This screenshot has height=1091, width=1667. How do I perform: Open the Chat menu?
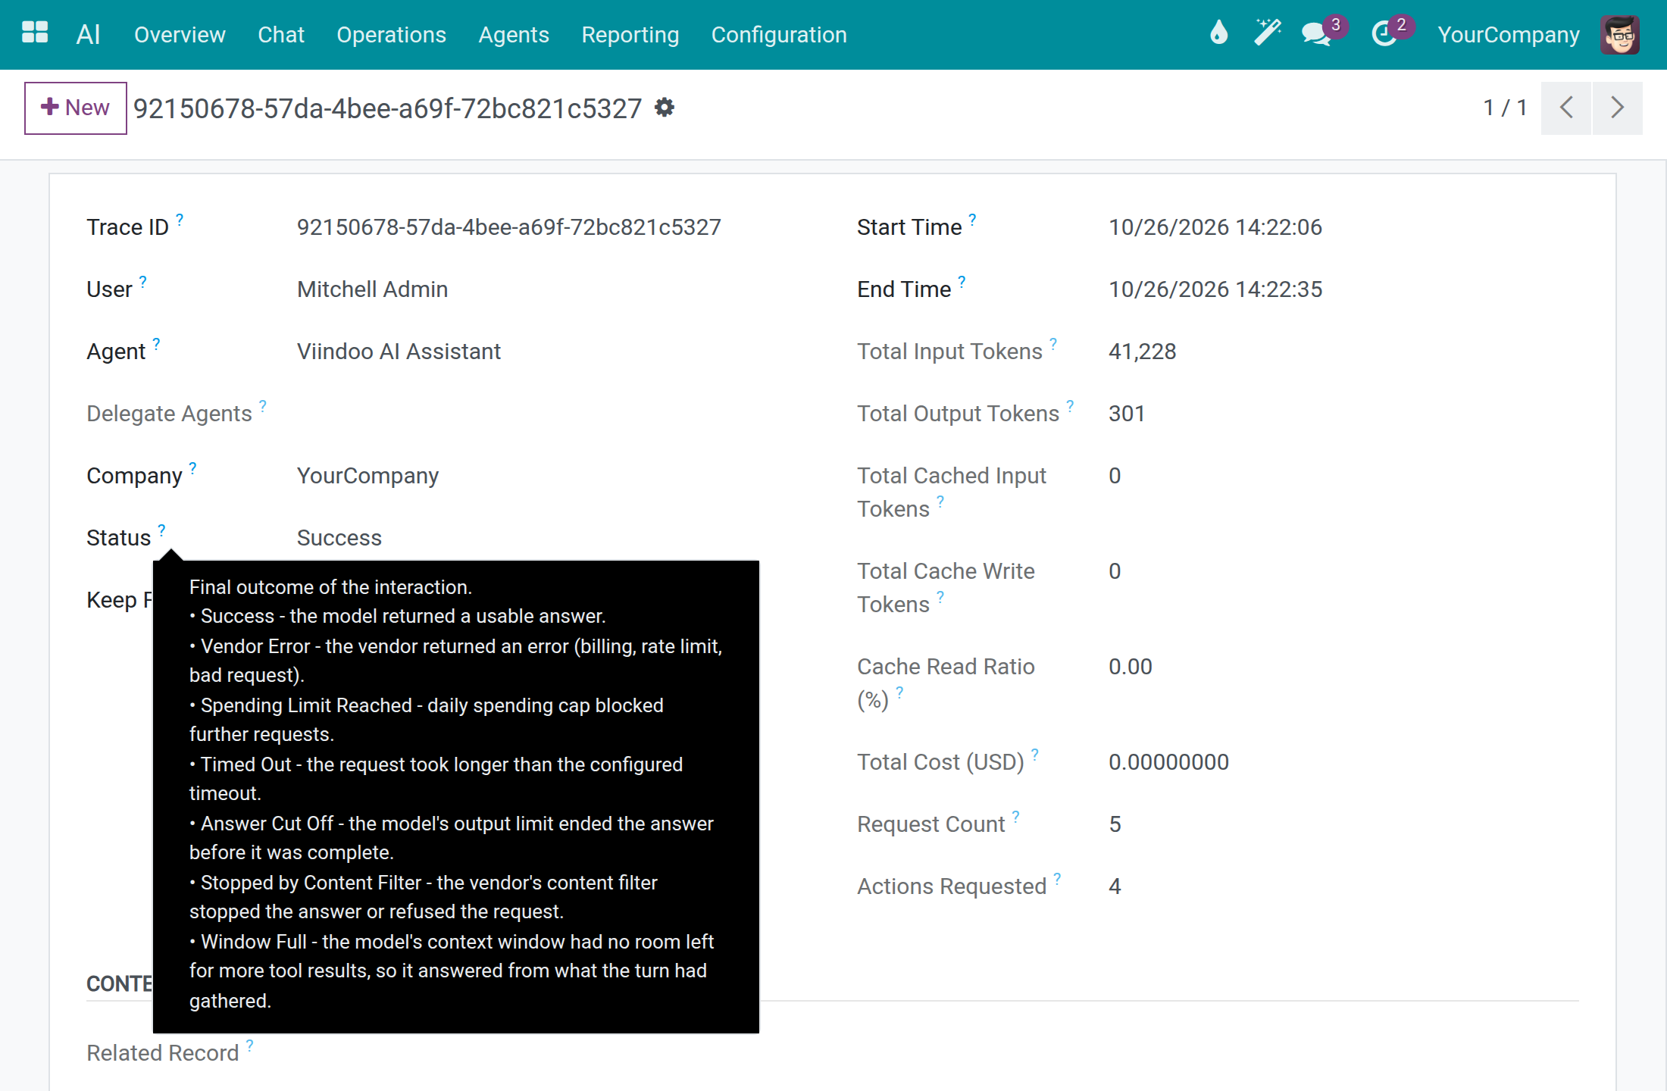pyautogui.click(x=281, y=35)
